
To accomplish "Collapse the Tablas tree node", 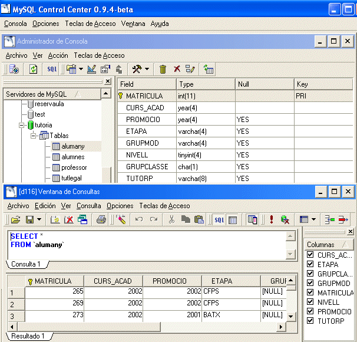I will (33, 136).
